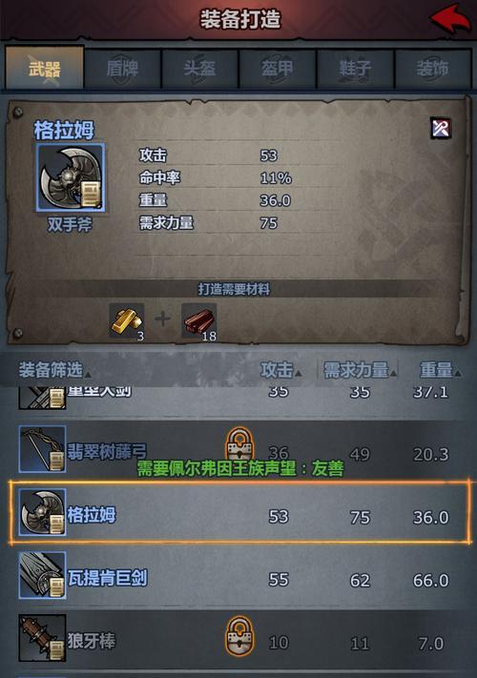Switch to the 头盔 tab
The image size is (477, 678).
(x=199, y=69)
